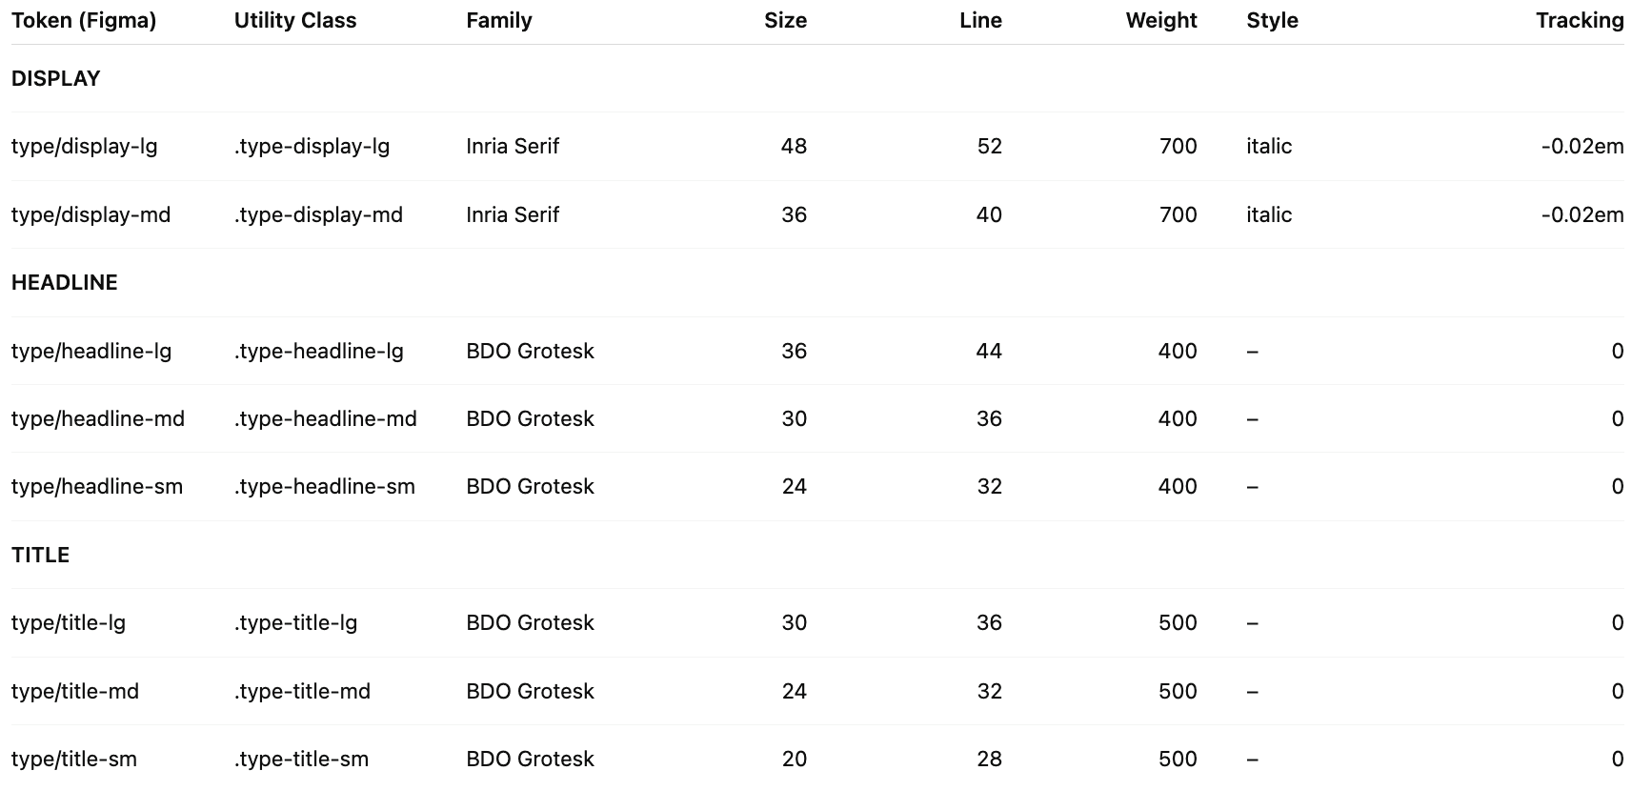
Task: Select the HEADLINE section heading
Action: [65, 283]
